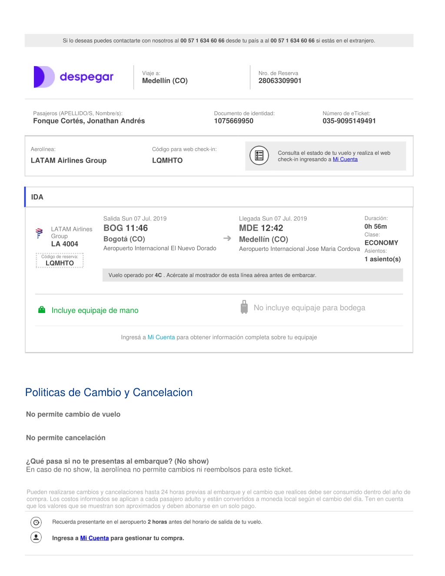This screenshot has width=445, height=576.
Task: Click the web check-in checklist icon
Action: pos(259,156)
